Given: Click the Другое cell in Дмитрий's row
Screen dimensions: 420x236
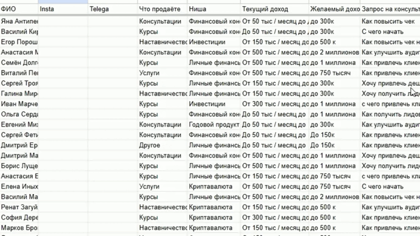Looking at the screenshot, I should coord(163,145).
